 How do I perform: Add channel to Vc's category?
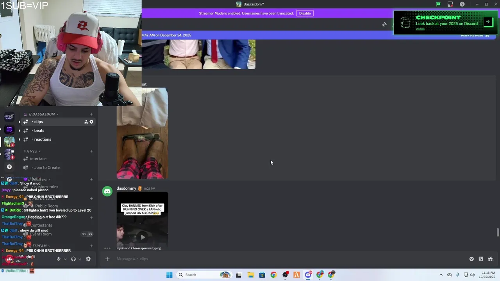[x=91, y=151]
